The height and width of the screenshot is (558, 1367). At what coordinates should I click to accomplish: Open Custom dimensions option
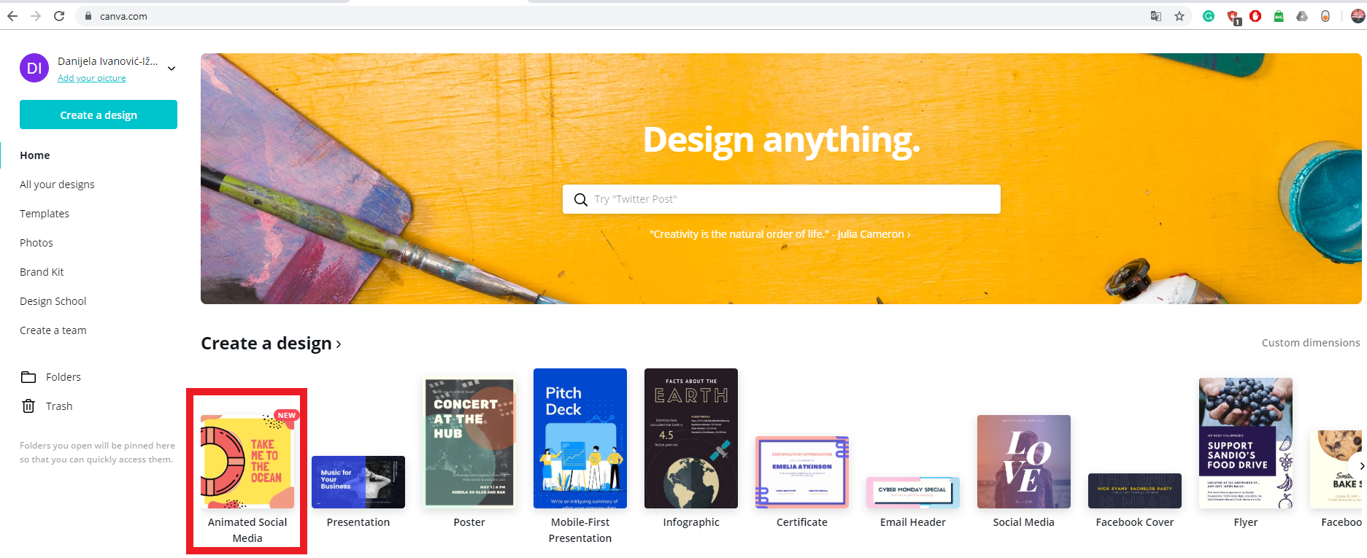coord(1310,343)
